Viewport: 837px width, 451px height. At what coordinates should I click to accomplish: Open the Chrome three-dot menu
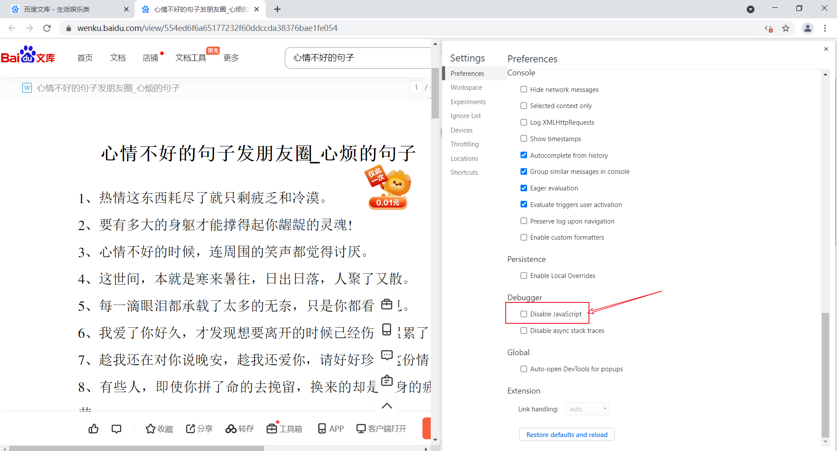pos(825,28)
